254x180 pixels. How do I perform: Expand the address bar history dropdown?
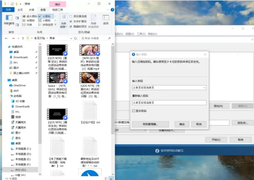71,38
